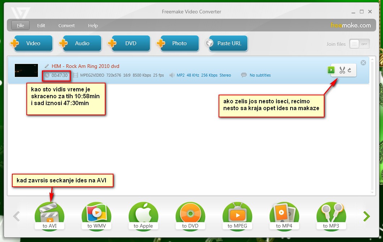Open the freemake.com link
383x242 pixels.
coord(350,25)
